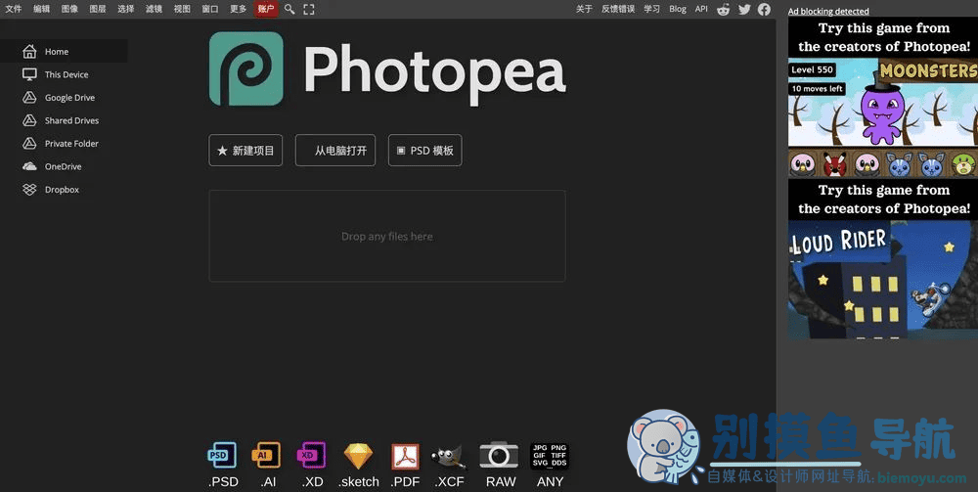
Task: Click the Drop any files here area
Action: click(387, 236)
